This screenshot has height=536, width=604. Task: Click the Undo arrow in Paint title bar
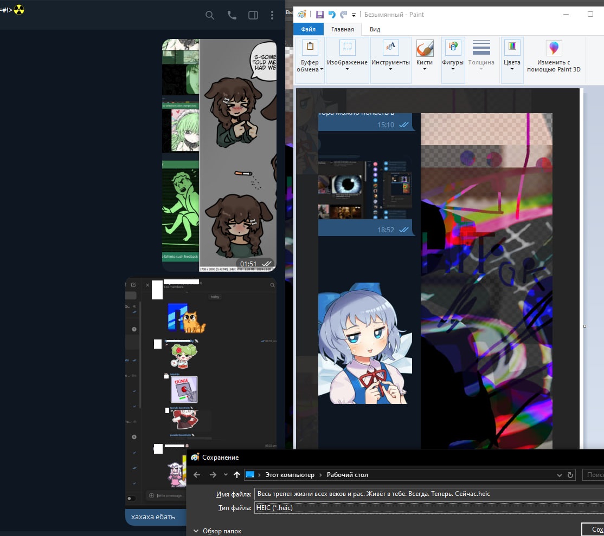[x=332, y=15]
